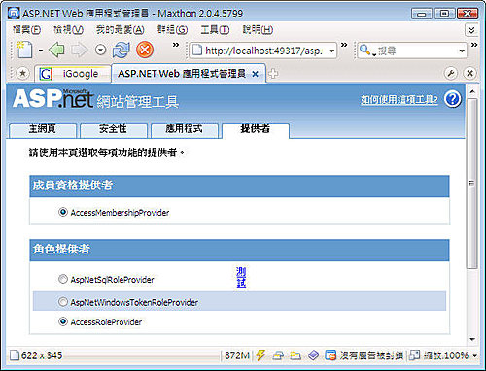Open the 檔案(F) menu
This screenshot has width=486, height=371.
click(26, 30)
